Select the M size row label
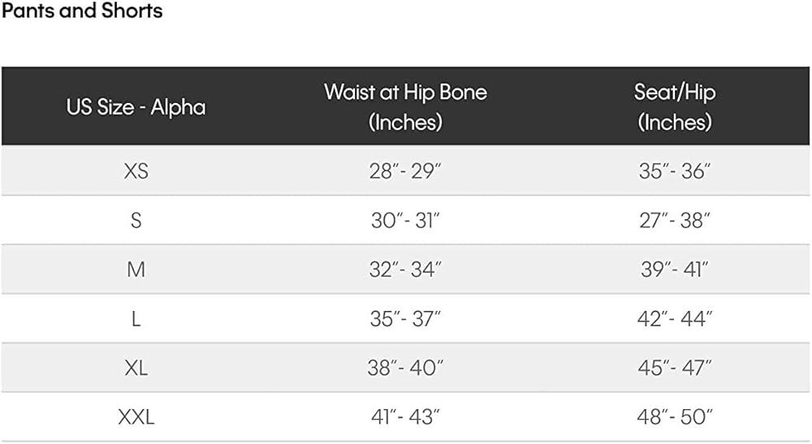This screenshot has width=812, height=444. click(136, 269)
